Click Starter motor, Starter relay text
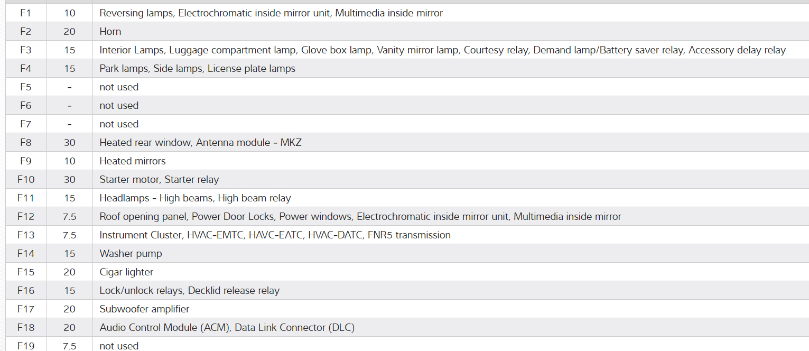 (x=159, y=180)
